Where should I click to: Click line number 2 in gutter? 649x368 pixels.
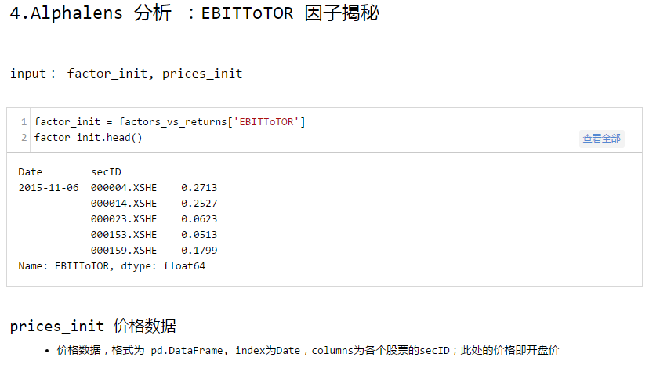24,138
